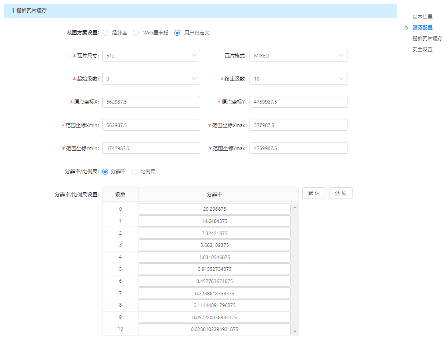Viewport: 447px width, 341px height.
Task: Click the 范围坐标Xmax input field
Action: [x=298, y=125]
